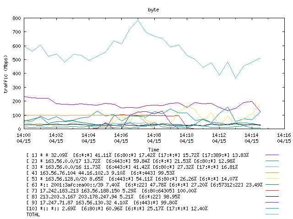293x219 pixels.
Task: Select legend entry [ 5] * 163.56.128.0/20
Action: point(132,179)
